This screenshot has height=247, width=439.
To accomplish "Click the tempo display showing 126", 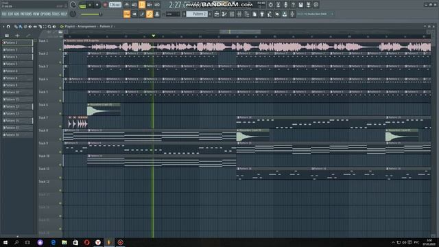I will tap(115, 5).
